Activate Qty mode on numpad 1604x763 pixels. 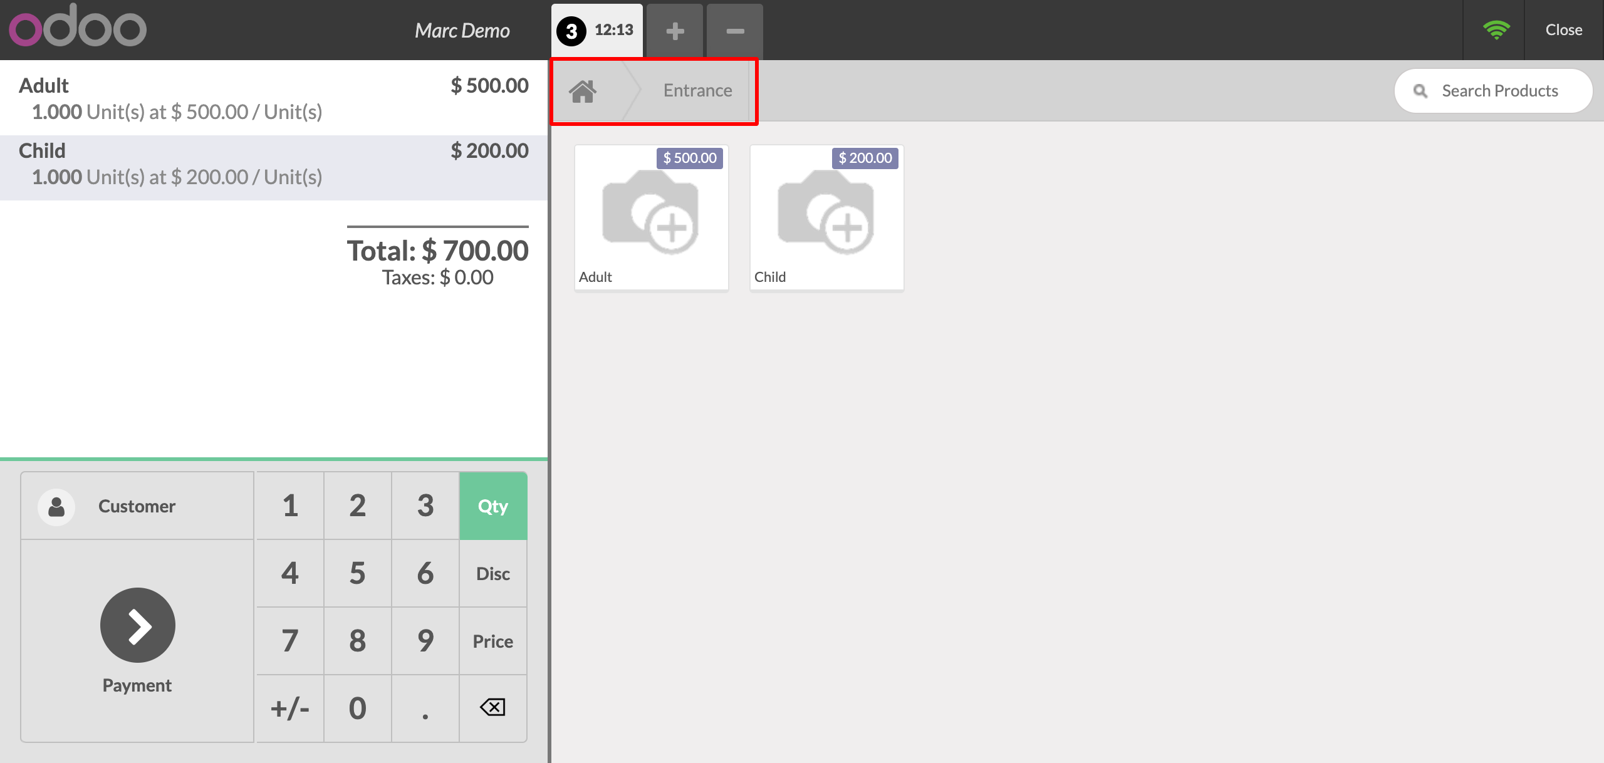point(493,506)
